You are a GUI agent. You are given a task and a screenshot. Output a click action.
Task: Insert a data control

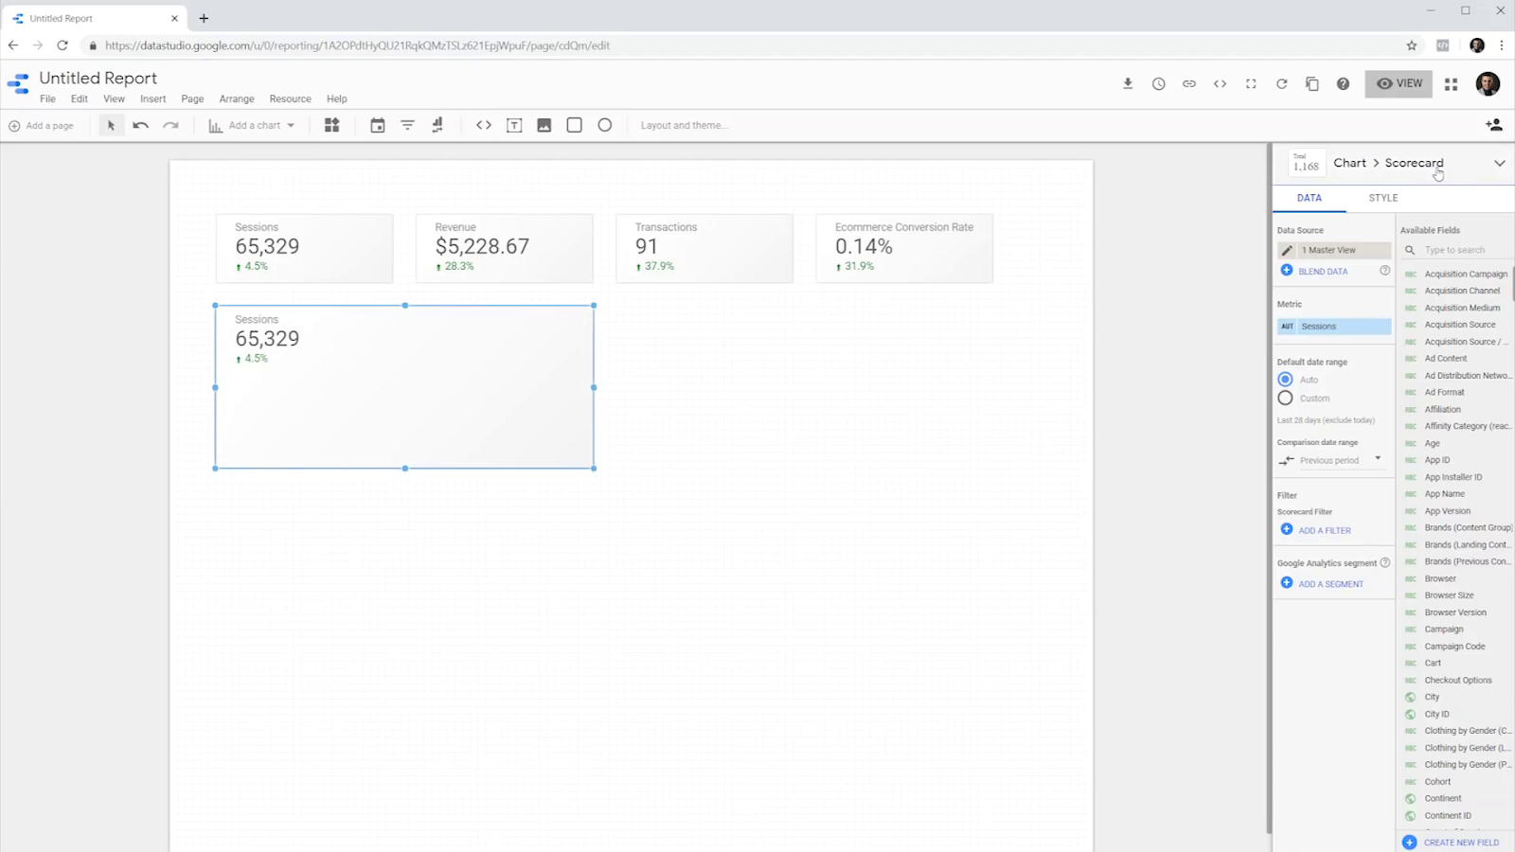click(x=437, y=125)
